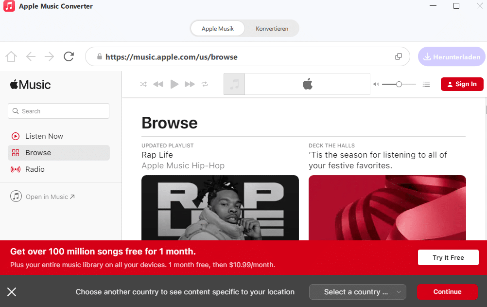487x307 pixels.
Task: Toggle repeat mode
Action: click(205, 84)
